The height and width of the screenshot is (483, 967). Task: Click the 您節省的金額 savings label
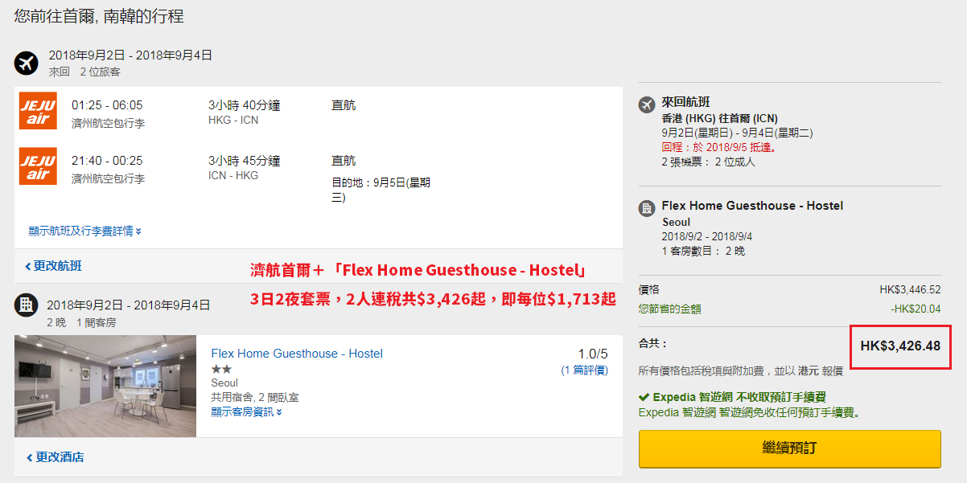669,309
